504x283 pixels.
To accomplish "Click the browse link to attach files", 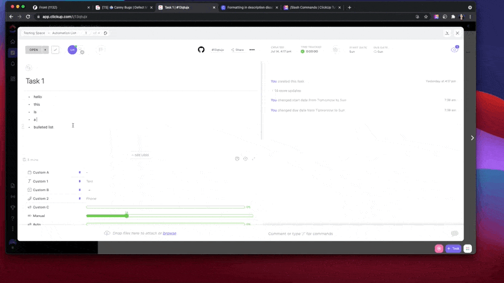I will 169,233.
